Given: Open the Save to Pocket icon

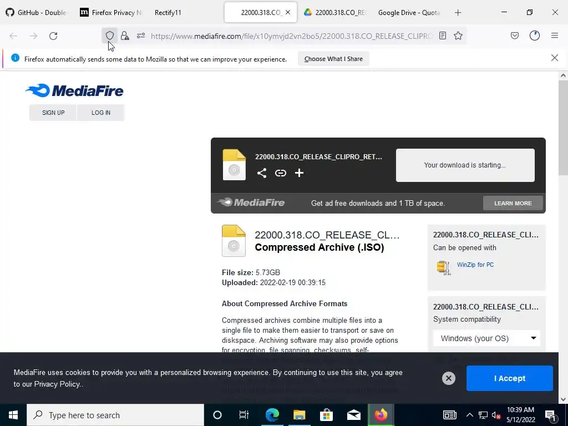Looking at the screenshot, I should click(515, 35).
